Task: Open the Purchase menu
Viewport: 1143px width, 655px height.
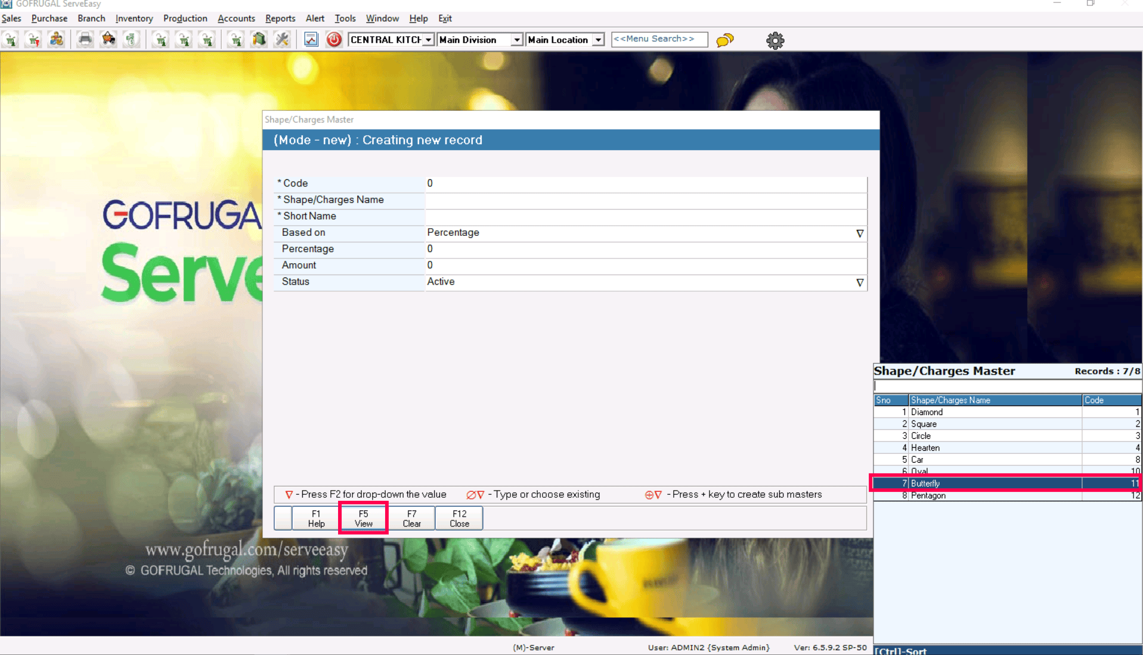Action: click(49, 18)
